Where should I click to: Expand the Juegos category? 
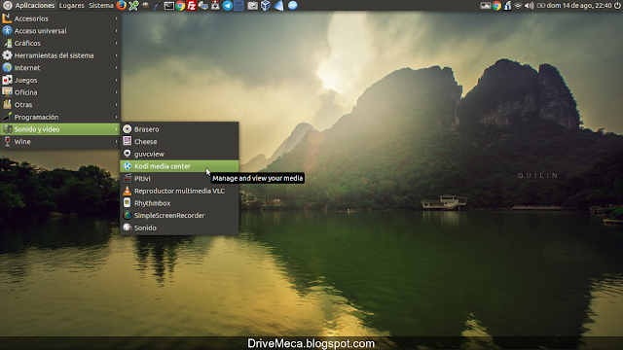point(60,80)
